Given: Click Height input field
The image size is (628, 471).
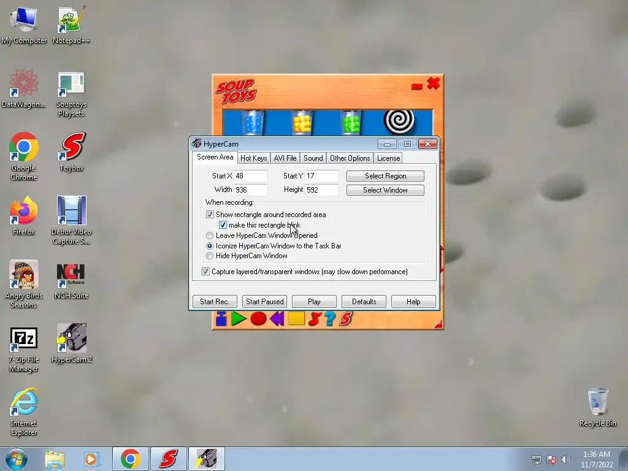Looking at the screenshot, I should (322, 190).
